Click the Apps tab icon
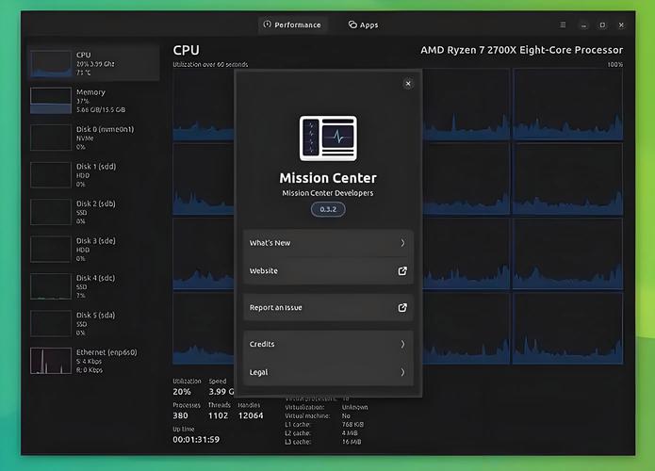This screenshot has height=471, width=655. [352, 24]
